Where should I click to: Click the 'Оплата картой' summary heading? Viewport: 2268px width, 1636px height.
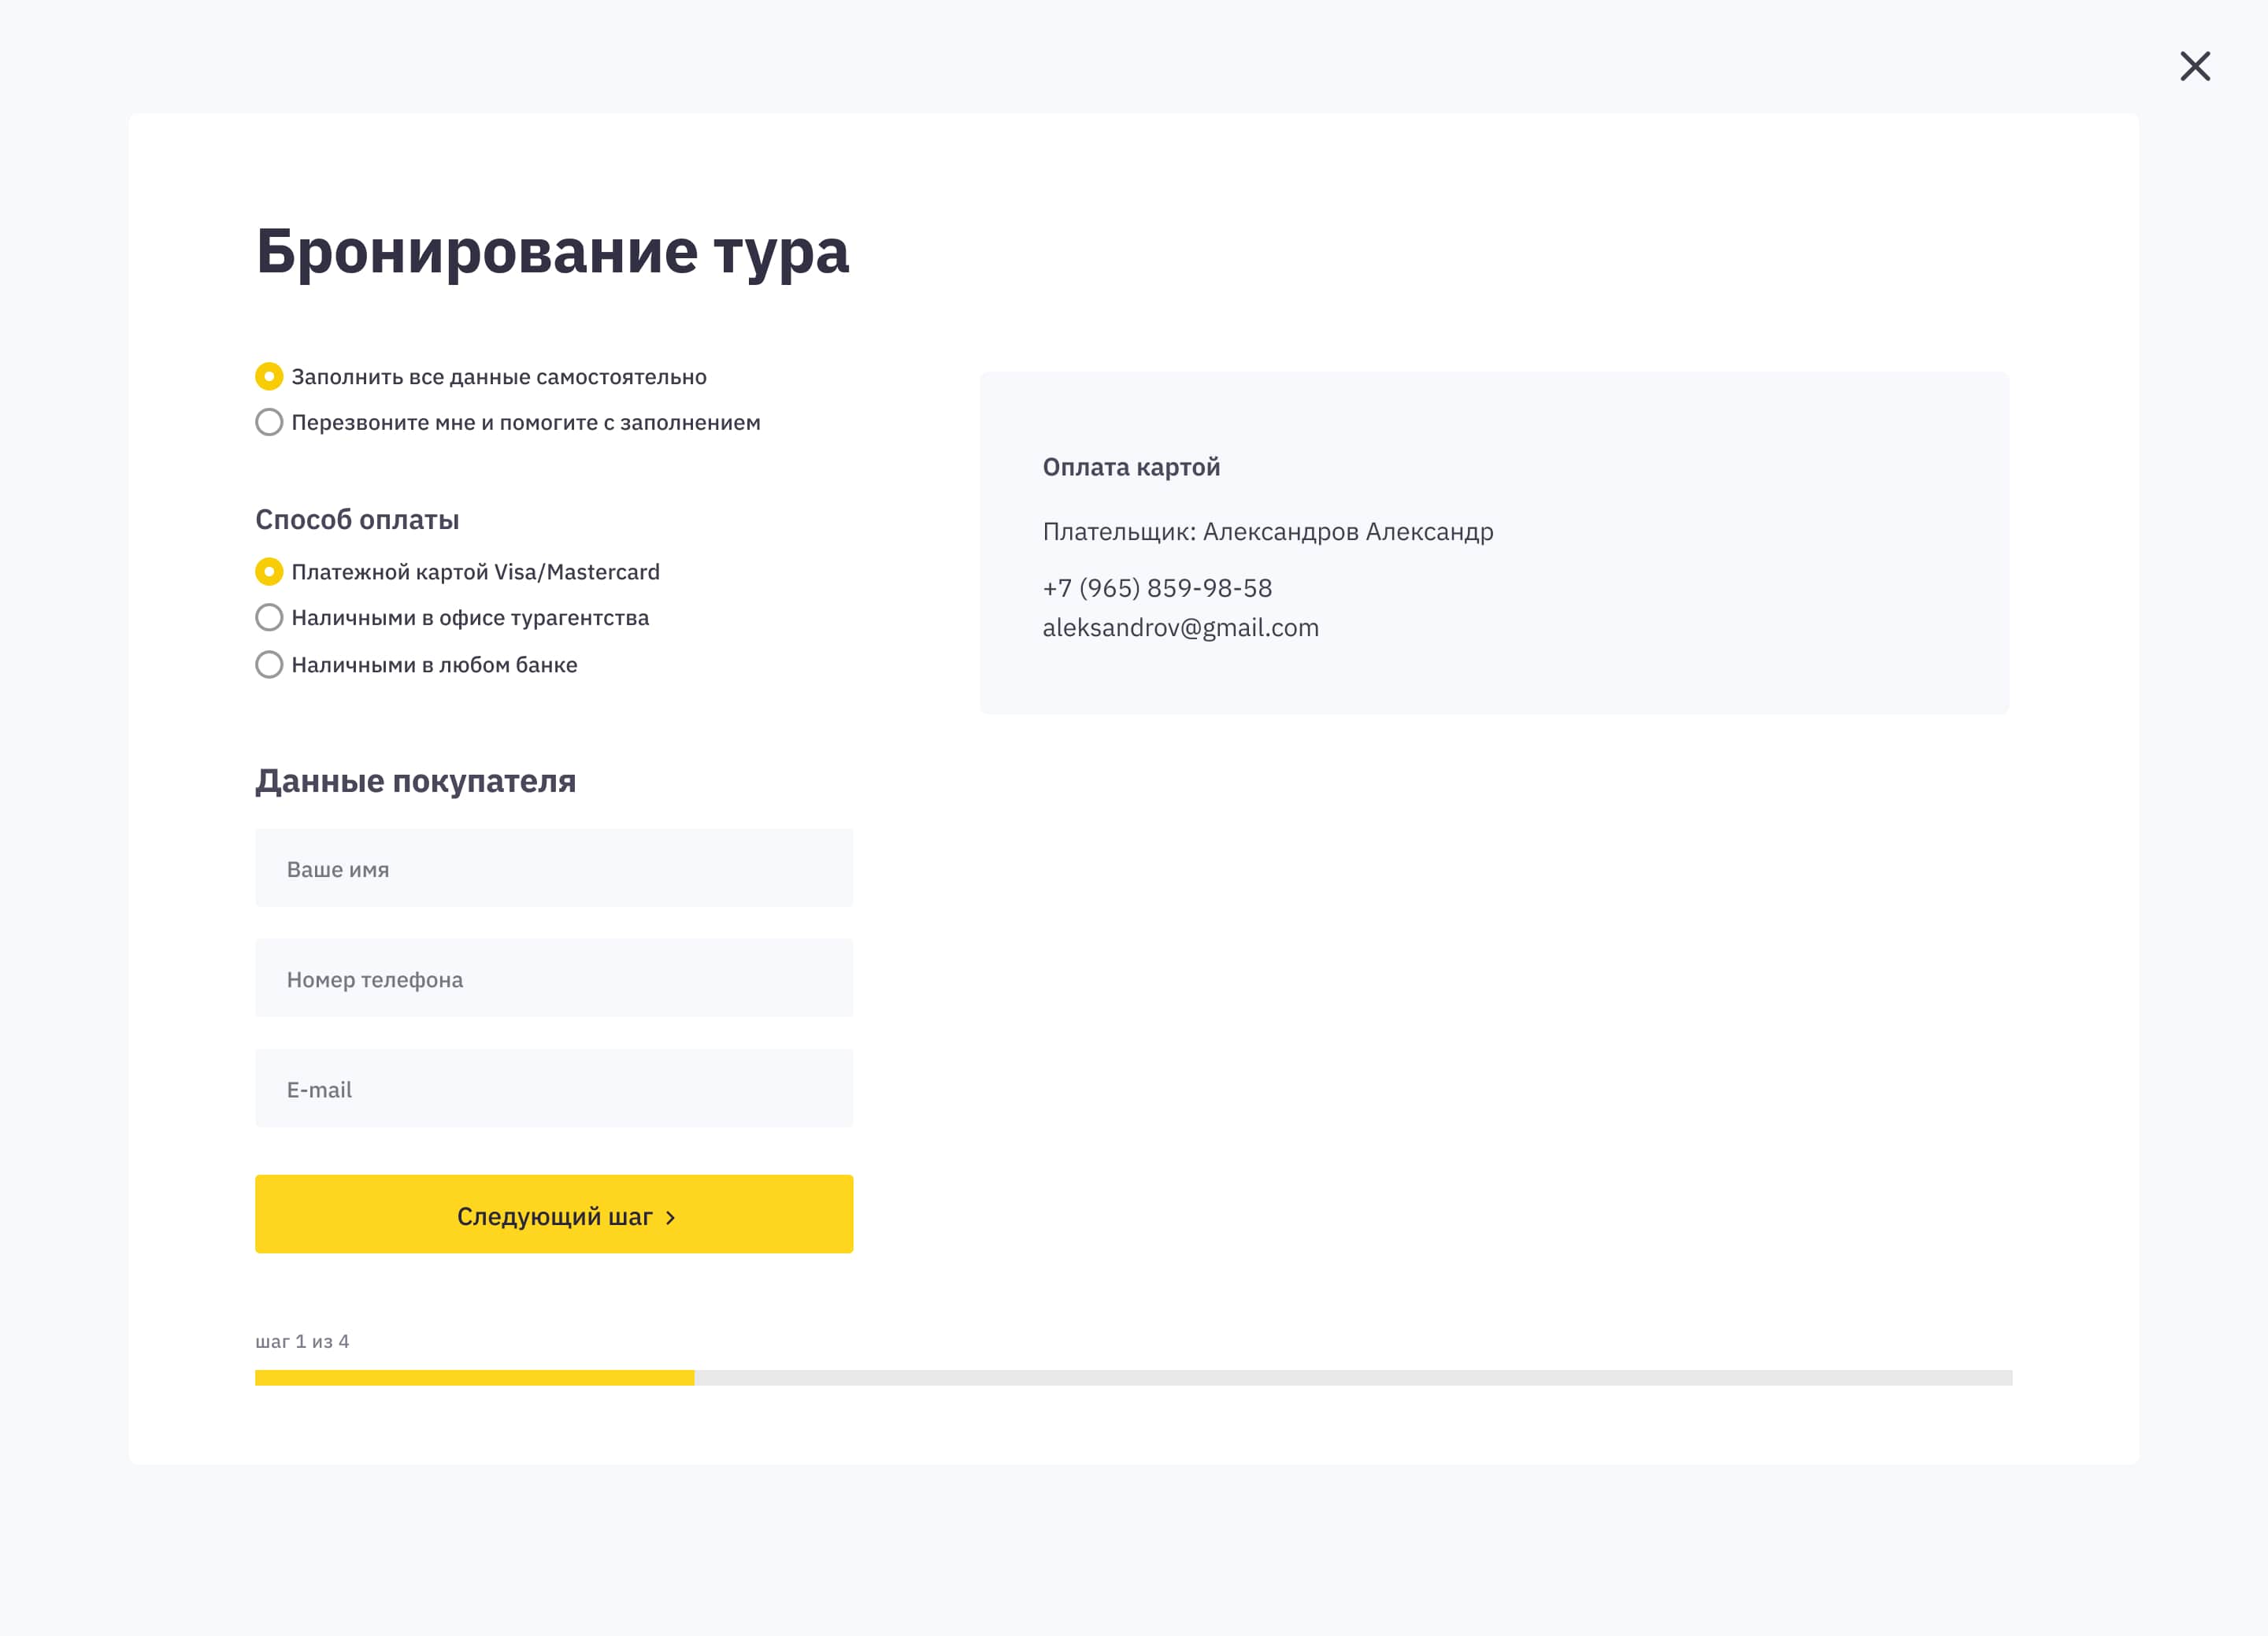coord(1131,467)
